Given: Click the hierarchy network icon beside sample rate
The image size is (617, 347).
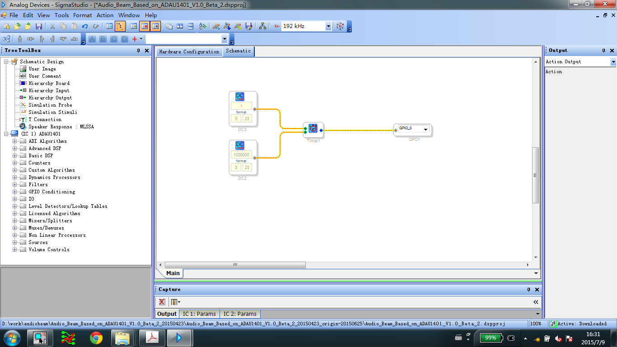Looking at the screenshot, I should [x=263, y=26].
